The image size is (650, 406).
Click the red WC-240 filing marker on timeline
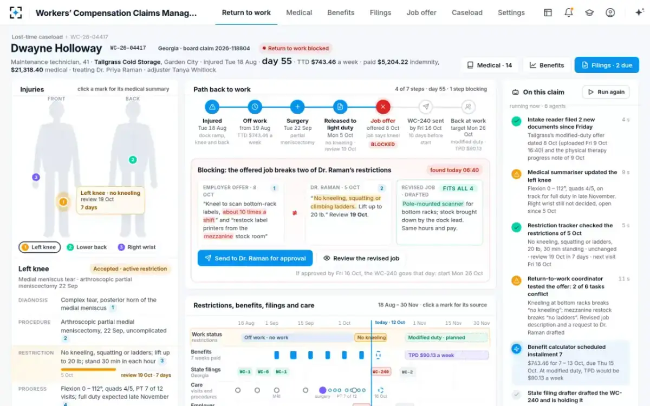(x=381, y=372)
